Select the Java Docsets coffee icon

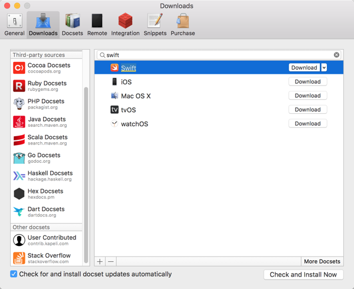pos(19,122)
